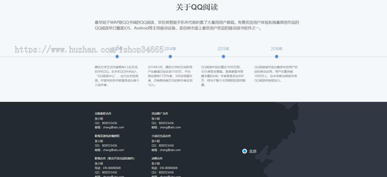Click the QQ number under 影视合作 section
This screenshot has width=387, height=177.
(109, 172)
